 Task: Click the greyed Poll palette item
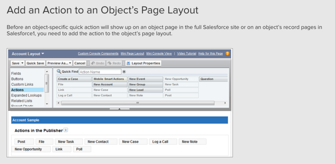tap(181, 90)
